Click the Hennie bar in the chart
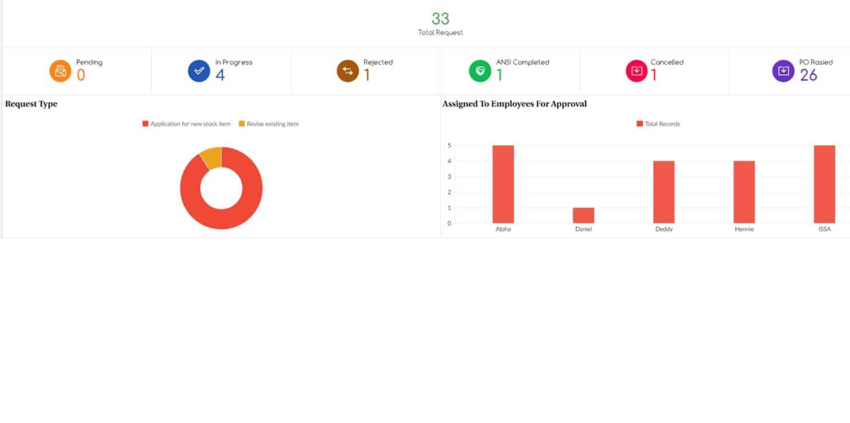The width and height of the screenshot is (850, 423). 744,192
